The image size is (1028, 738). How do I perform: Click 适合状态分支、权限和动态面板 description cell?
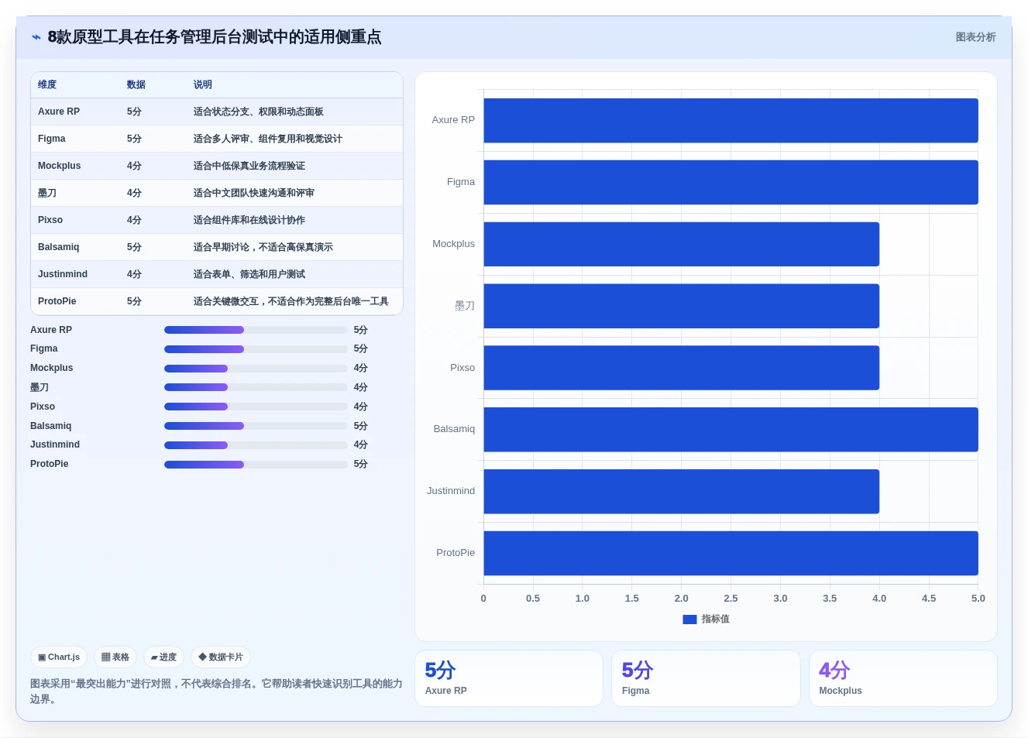pos(259,112)
